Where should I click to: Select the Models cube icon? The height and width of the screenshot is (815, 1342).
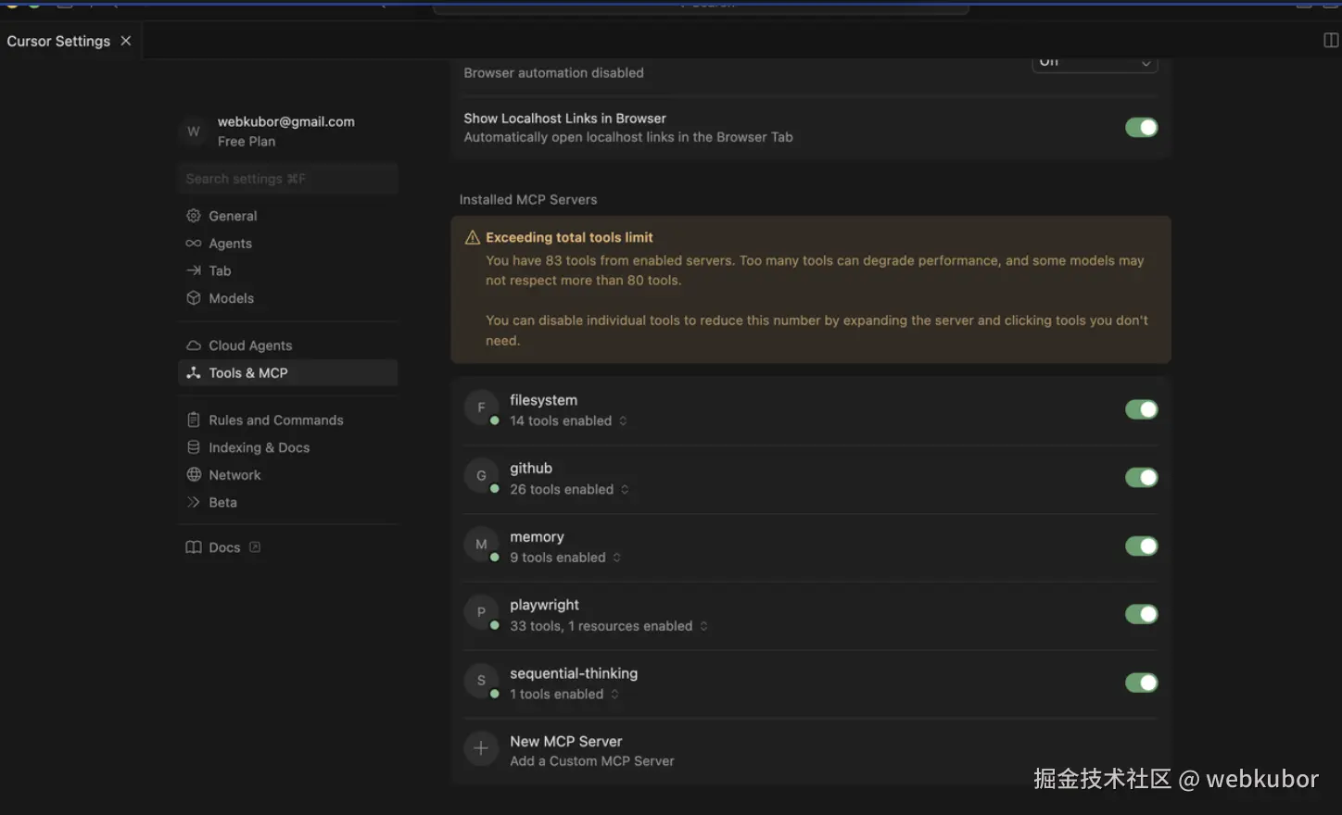[194, 298]
